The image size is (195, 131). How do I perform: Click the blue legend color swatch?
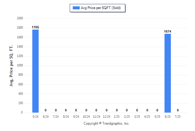76,8
